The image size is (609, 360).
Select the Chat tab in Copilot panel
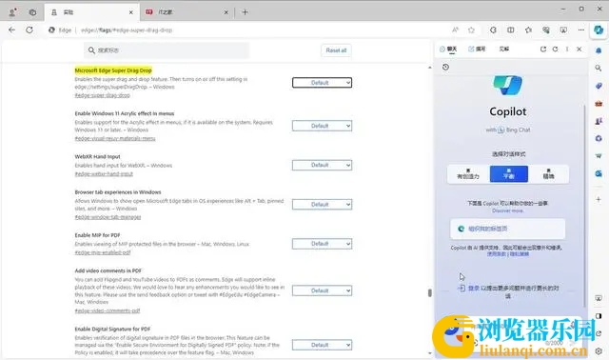(x=448, y=49)
